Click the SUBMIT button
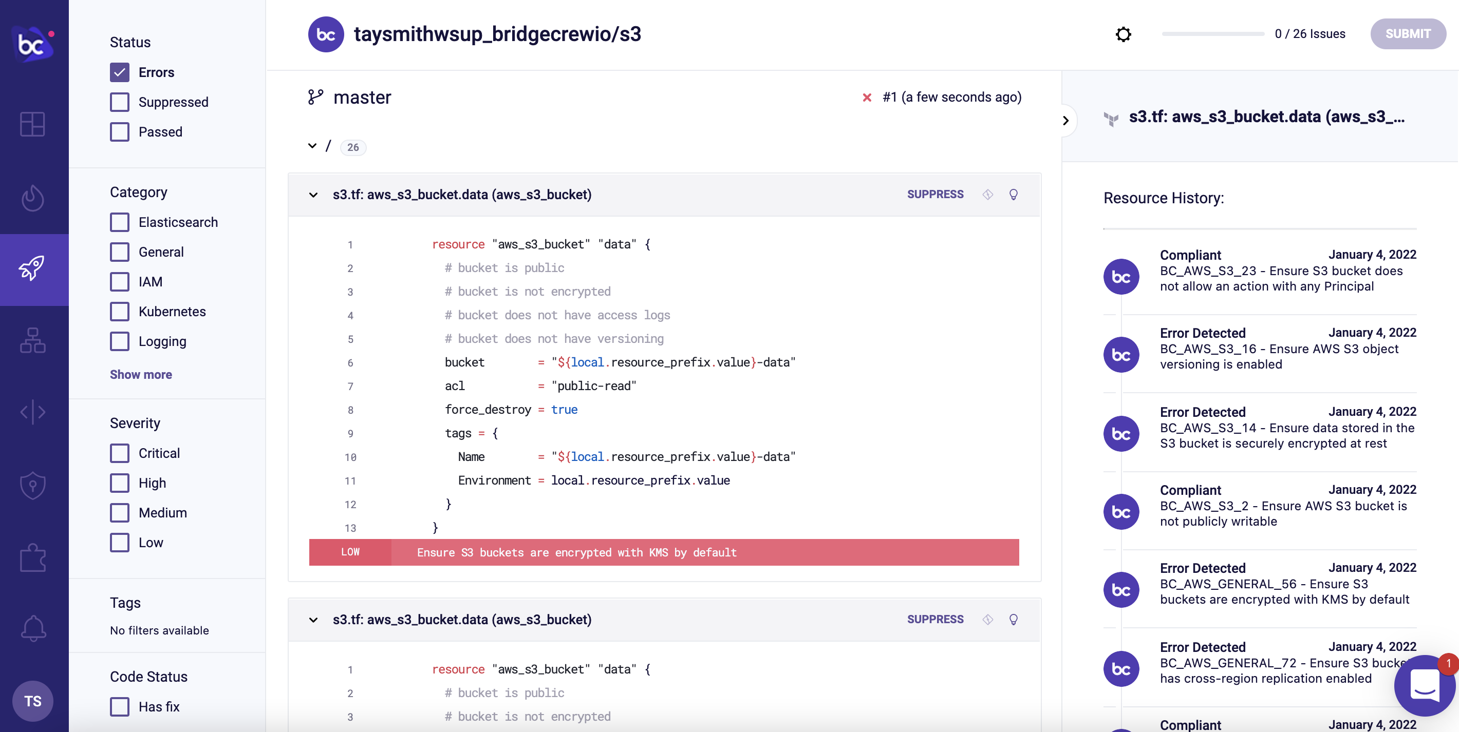This screenshot has height=732, width=1459. 1408,34
